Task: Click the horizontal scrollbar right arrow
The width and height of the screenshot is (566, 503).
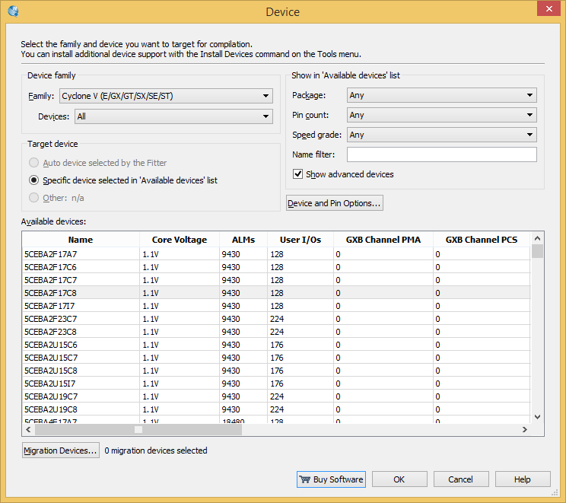Action: point(524,430)
